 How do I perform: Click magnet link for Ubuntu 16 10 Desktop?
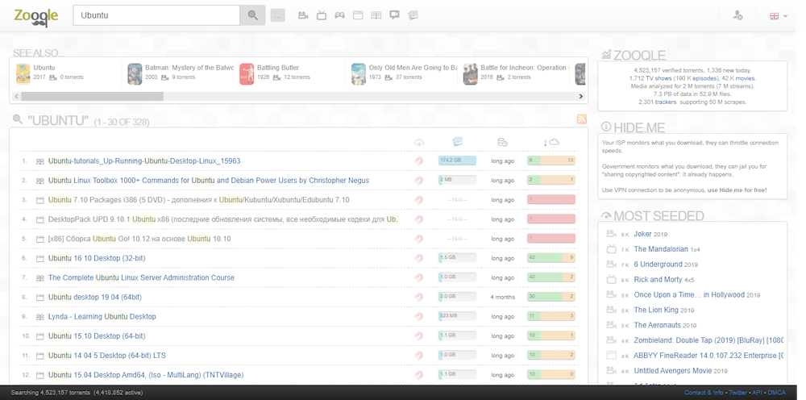click(419, 258)
